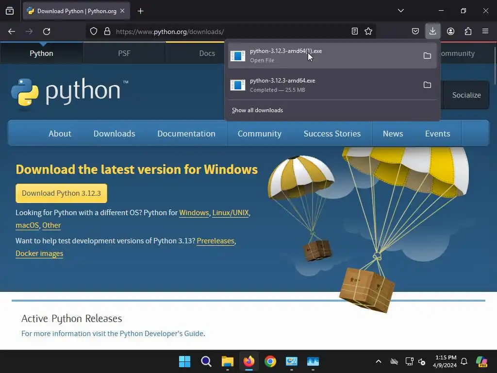The width and height of the screenshot is (497, 373).
Task: Switch to Firefox in the taskbar
Action: click(249, 361)
